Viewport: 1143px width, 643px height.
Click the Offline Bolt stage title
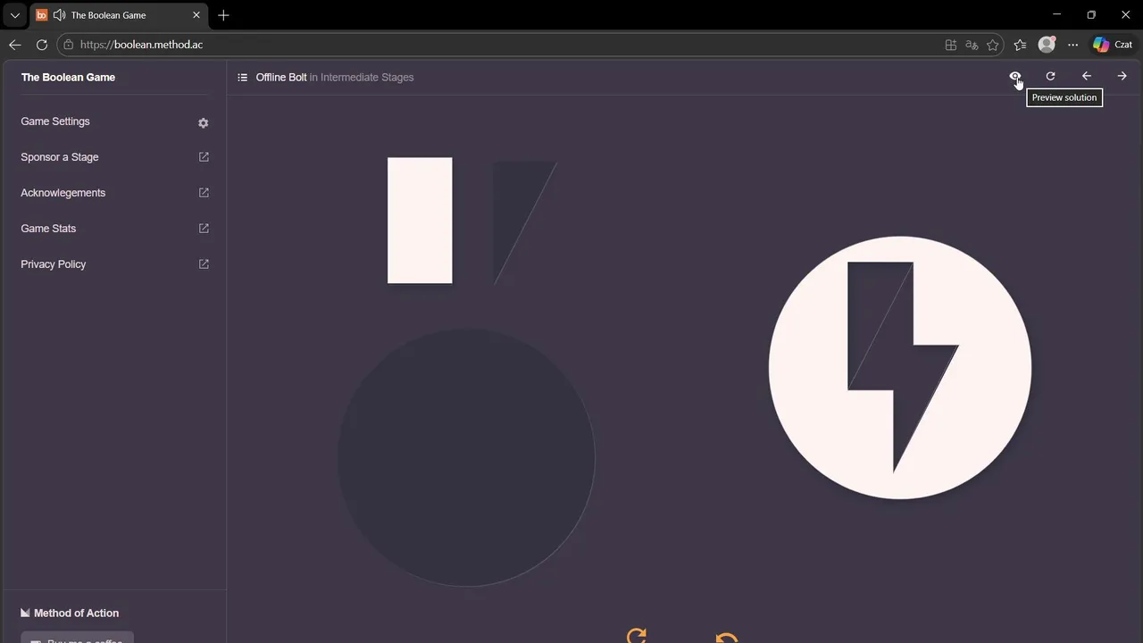click(x=281, y=78)
